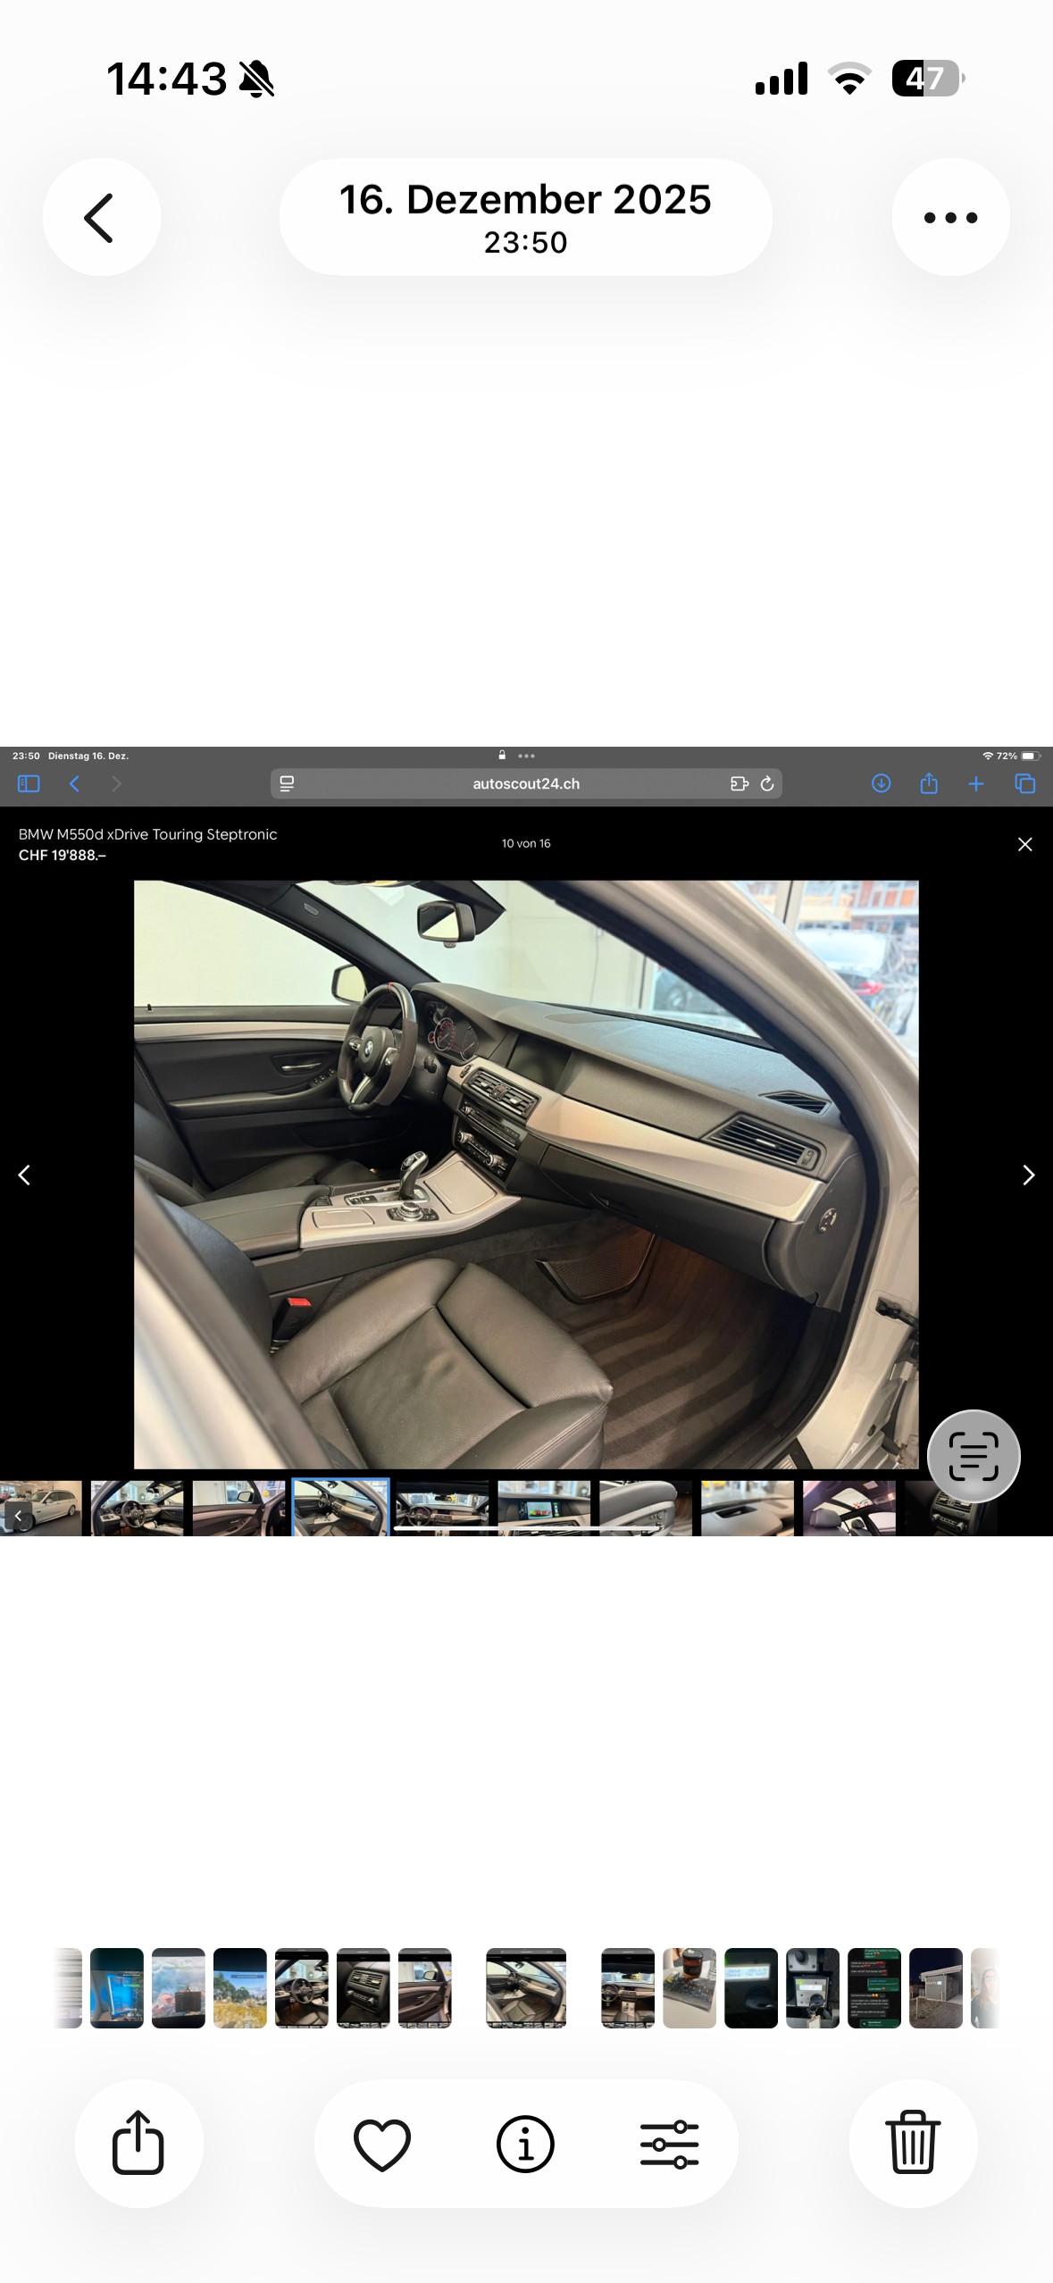Screen dimensions: 1053x2283
Task: Open the three-dots more options menu
Action: [950, 217]
